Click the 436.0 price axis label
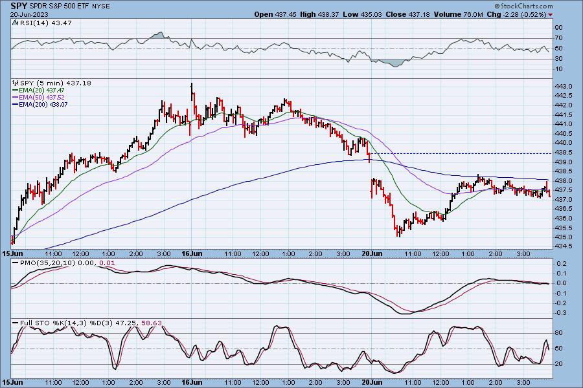The height and width of the screenshot is (388, 583). point(564,219)
